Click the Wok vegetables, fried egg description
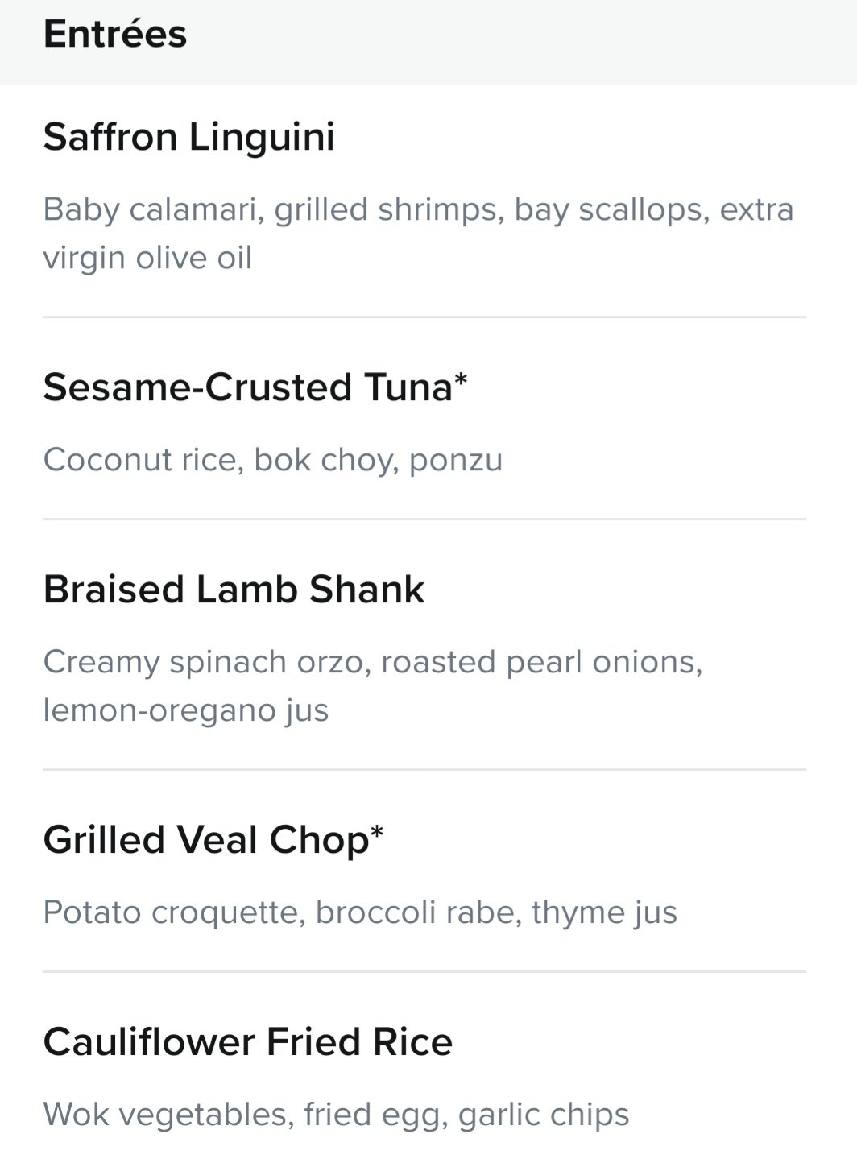 click(336, 1115)
